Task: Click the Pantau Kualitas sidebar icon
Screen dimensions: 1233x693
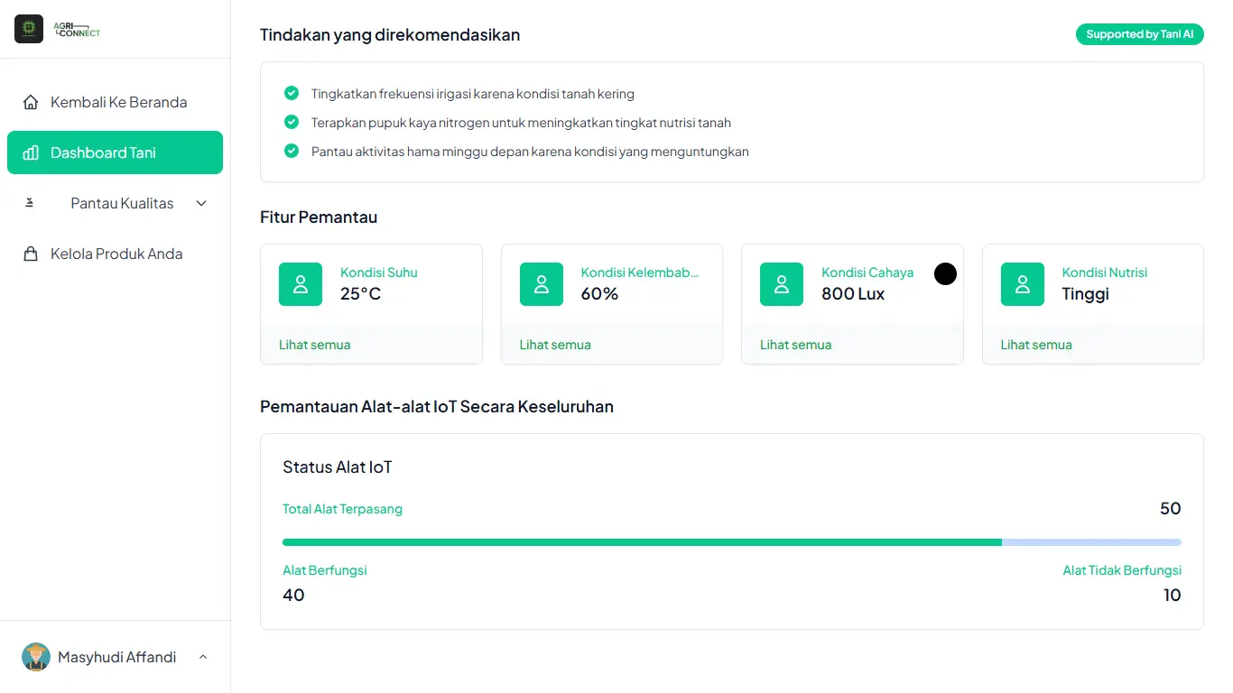Action: 28,202
